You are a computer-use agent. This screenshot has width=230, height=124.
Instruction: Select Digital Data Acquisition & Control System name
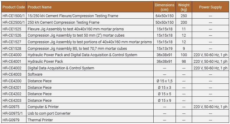[x=61, y=68]
